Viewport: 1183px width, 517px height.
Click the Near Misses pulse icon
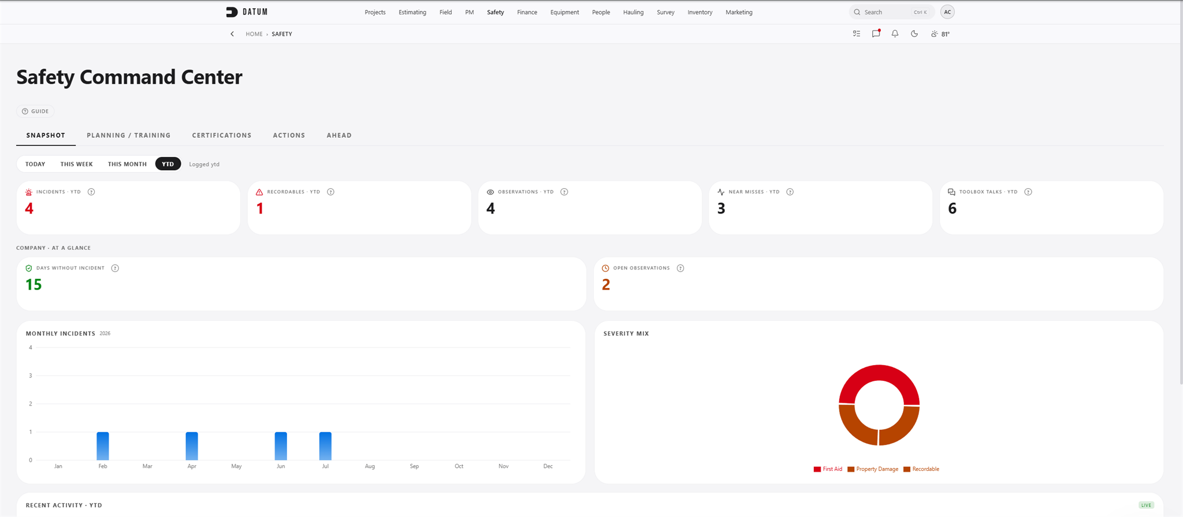click(721, 192)
